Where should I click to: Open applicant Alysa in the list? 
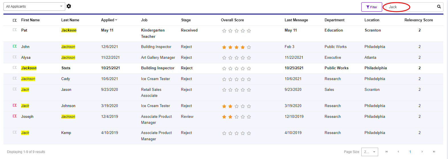26,57
